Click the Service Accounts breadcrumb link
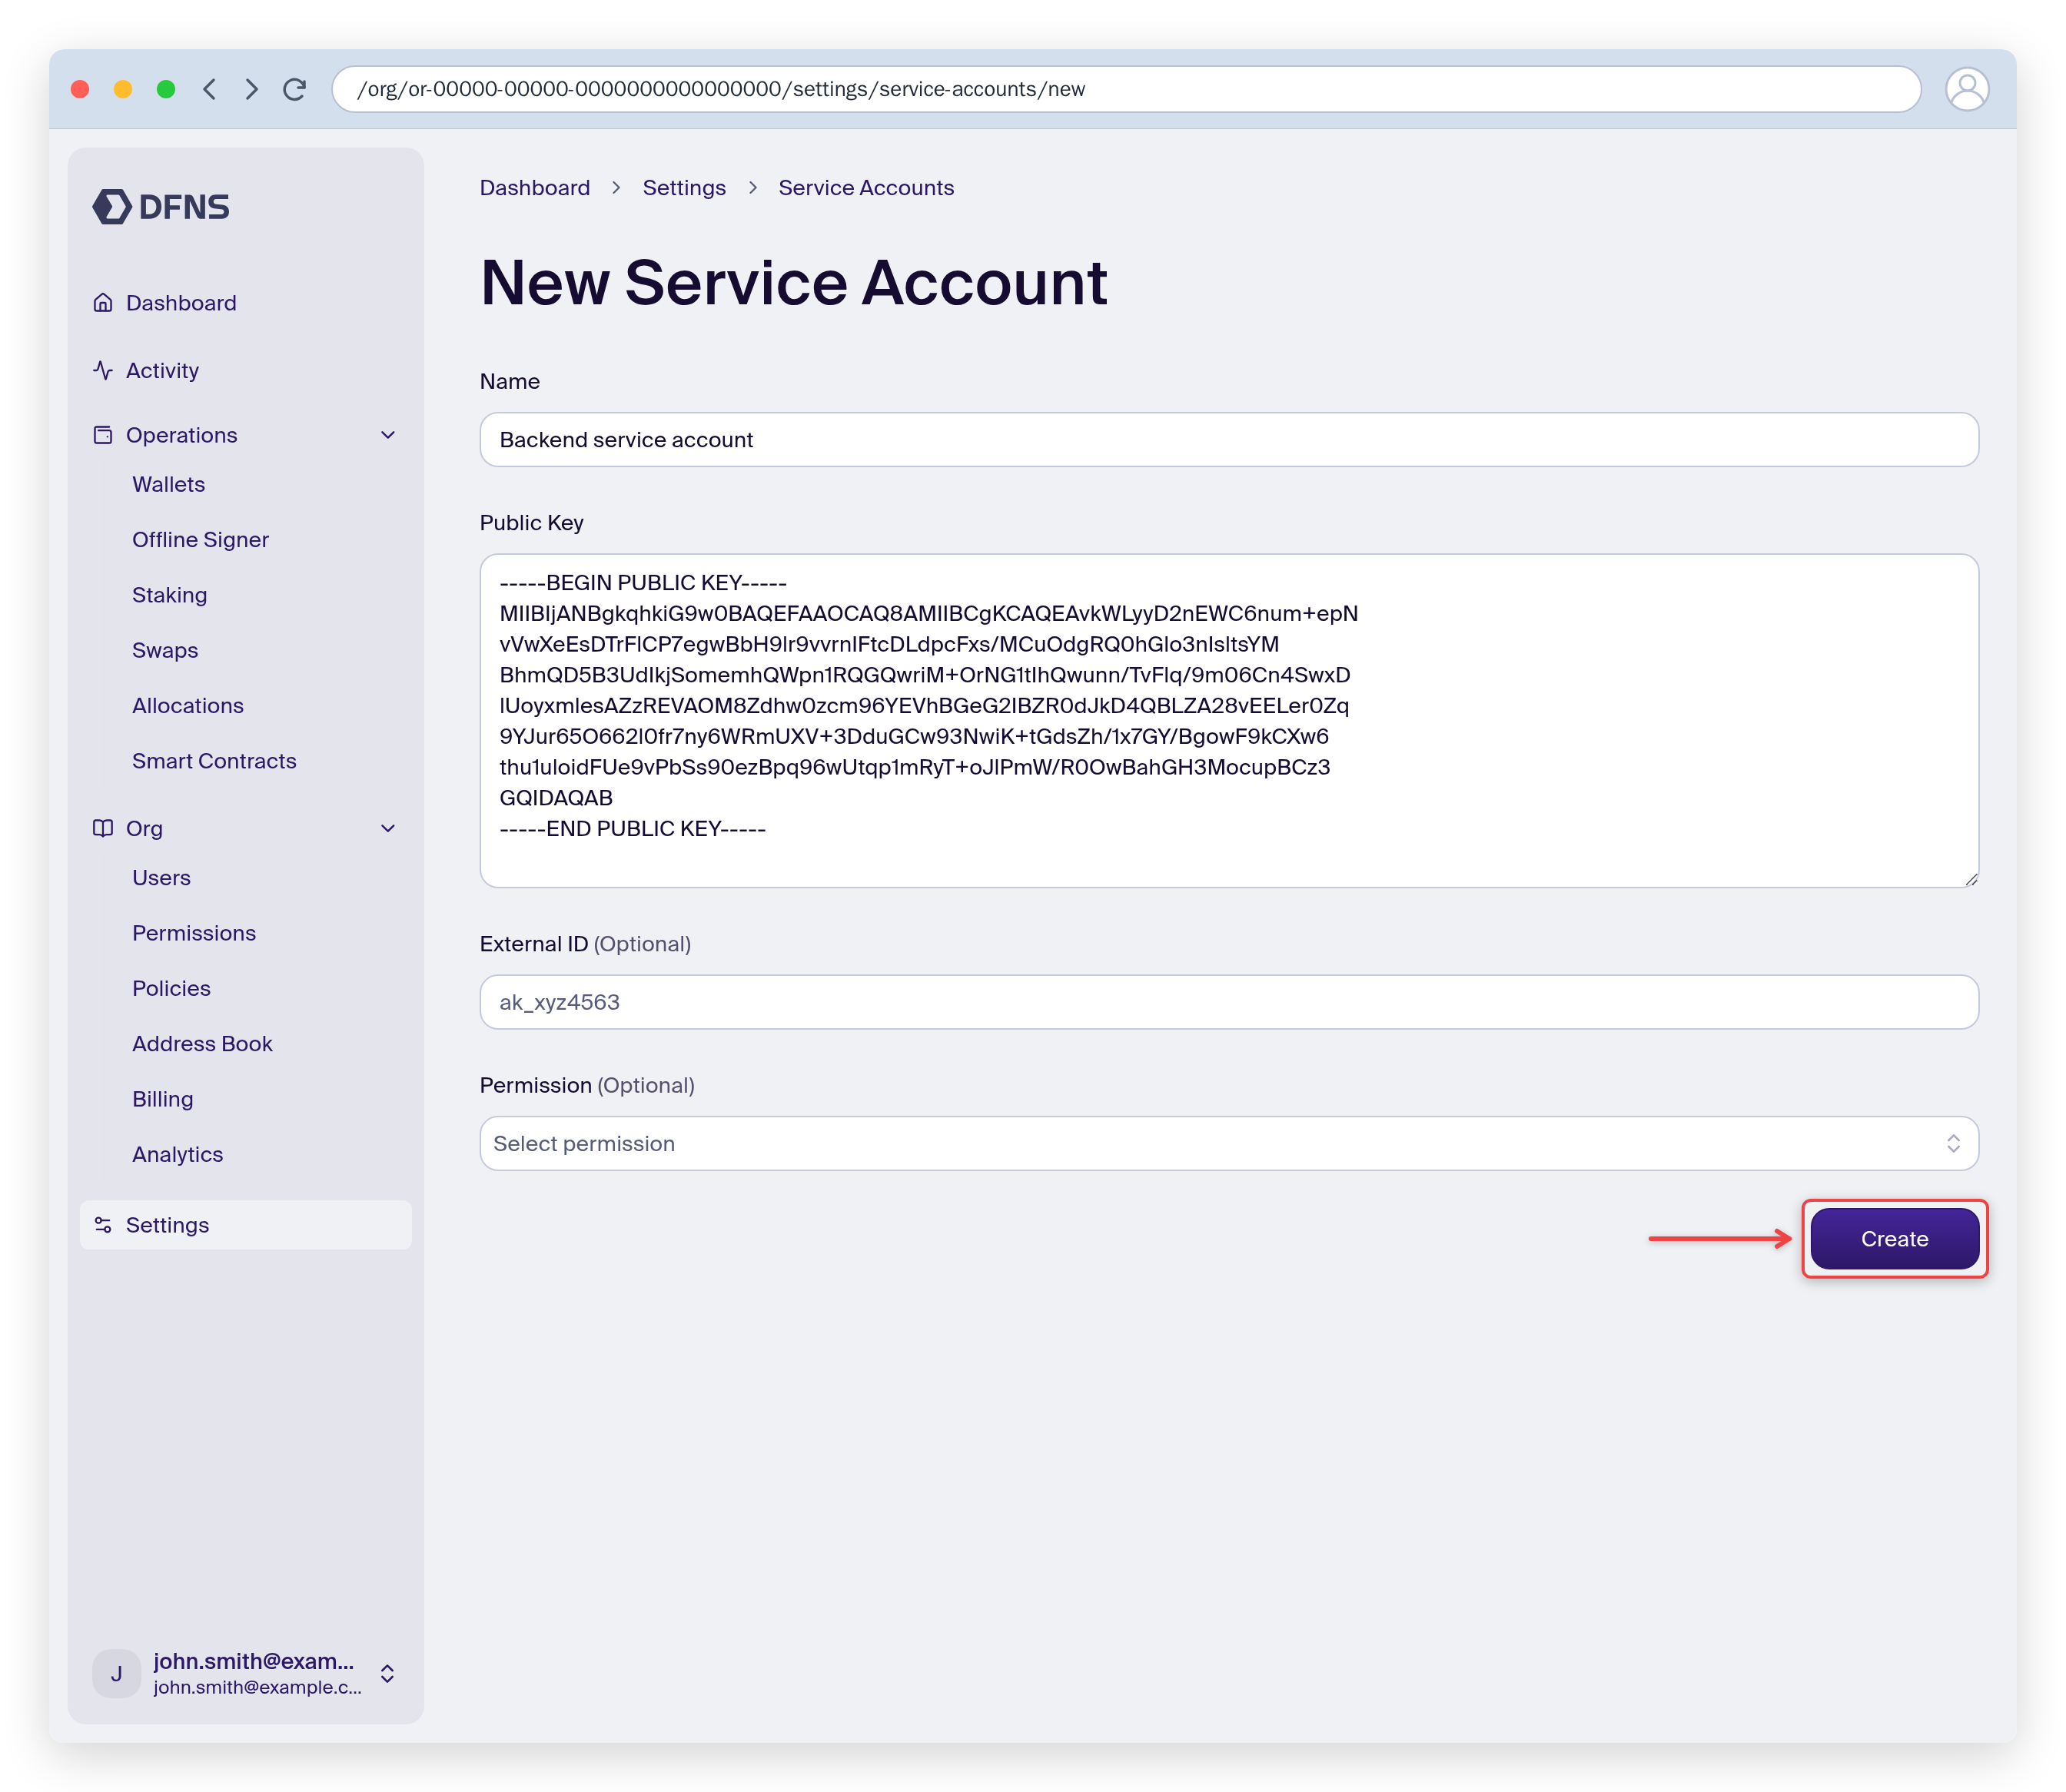This screenshot has width=2066, height=1792. [866, 187]
